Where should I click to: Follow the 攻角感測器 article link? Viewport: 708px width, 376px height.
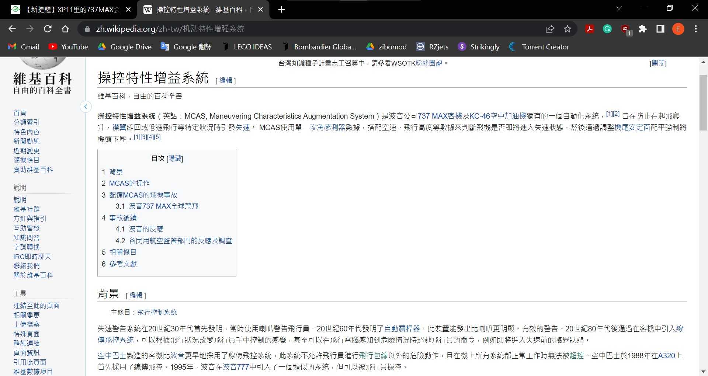pyautogui.click(x=327, y=128)
